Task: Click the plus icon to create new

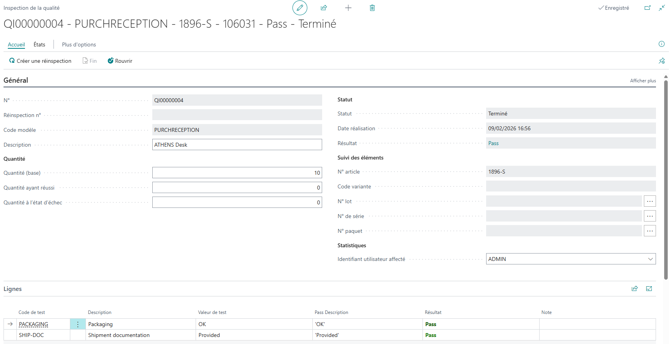Action: 348,8
